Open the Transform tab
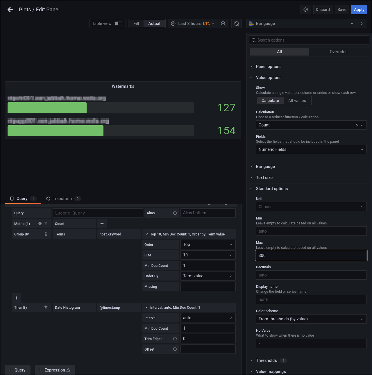This screenshot has width=372, height=375. 63,199
